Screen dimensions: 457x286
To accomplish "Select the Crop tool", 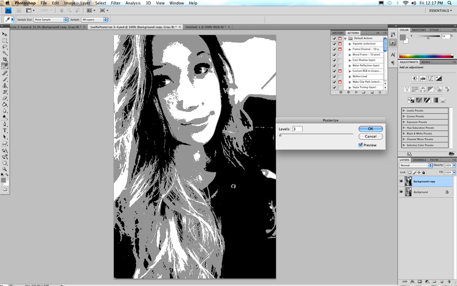I will (5, 59).
